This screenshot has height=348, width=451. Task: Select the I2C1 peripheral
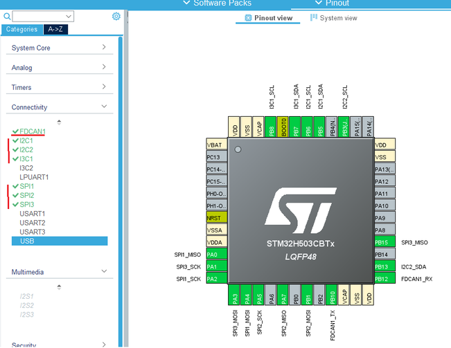[x=26, y=140]
